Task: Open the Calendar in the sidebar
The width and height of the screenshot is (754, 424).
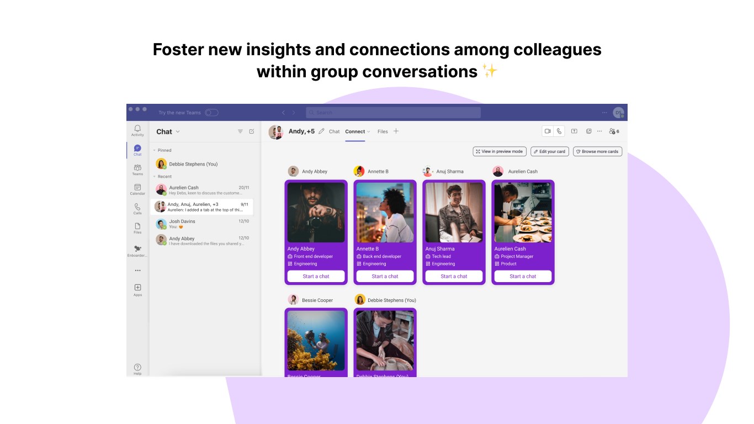Action: (x=137, y=189)
